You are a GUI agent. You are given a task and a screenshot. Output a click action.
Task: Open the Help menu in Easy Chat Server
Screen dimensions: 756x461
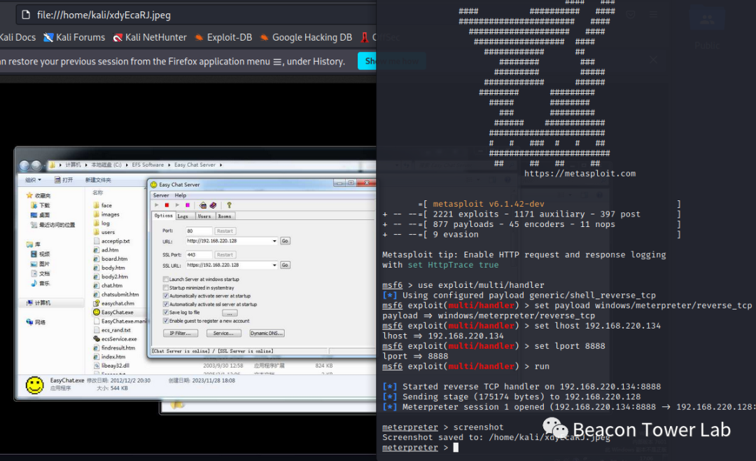pos(181,195)
